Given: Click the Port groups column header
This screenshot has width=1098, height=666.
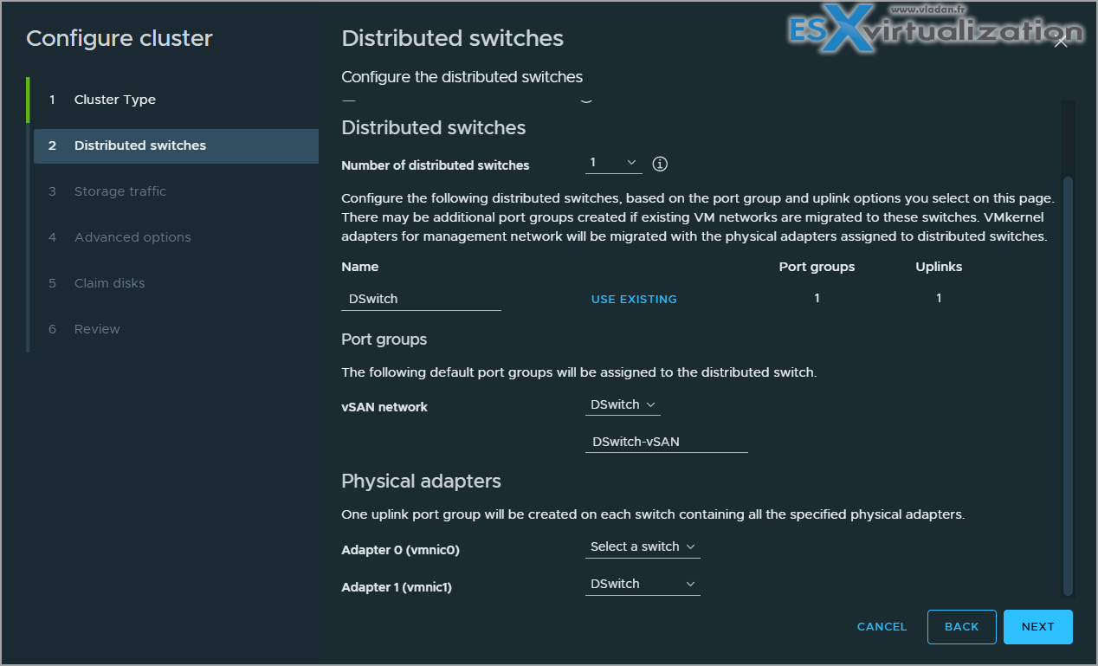Looking at the screenshot, I should [817, 267].
